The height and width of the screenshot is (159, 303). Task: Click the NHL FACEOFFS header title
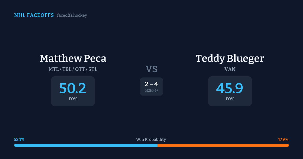pyautogui.click(x=34, y=15)
